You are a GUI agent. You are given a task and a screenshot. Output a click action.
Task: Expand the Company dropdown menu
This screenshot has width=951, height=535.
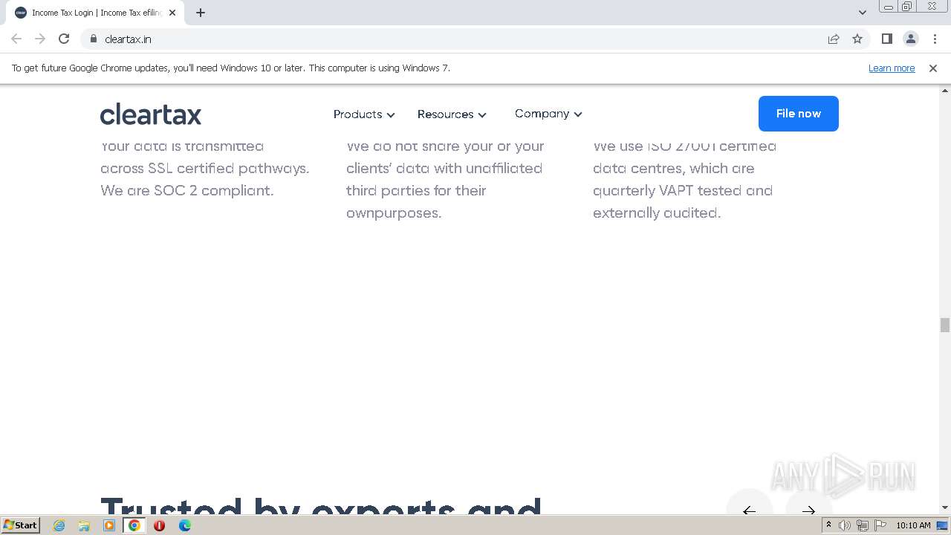pyautogui.click(x=548, y=114)
